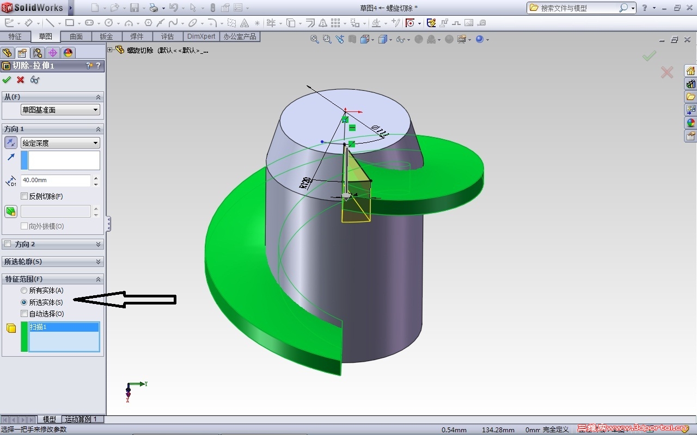The height and width of the screenshot is (435, 697).
Task: Toggle detailed preview glasses icon
Action: pyautogui.click(x=35, y=80)
